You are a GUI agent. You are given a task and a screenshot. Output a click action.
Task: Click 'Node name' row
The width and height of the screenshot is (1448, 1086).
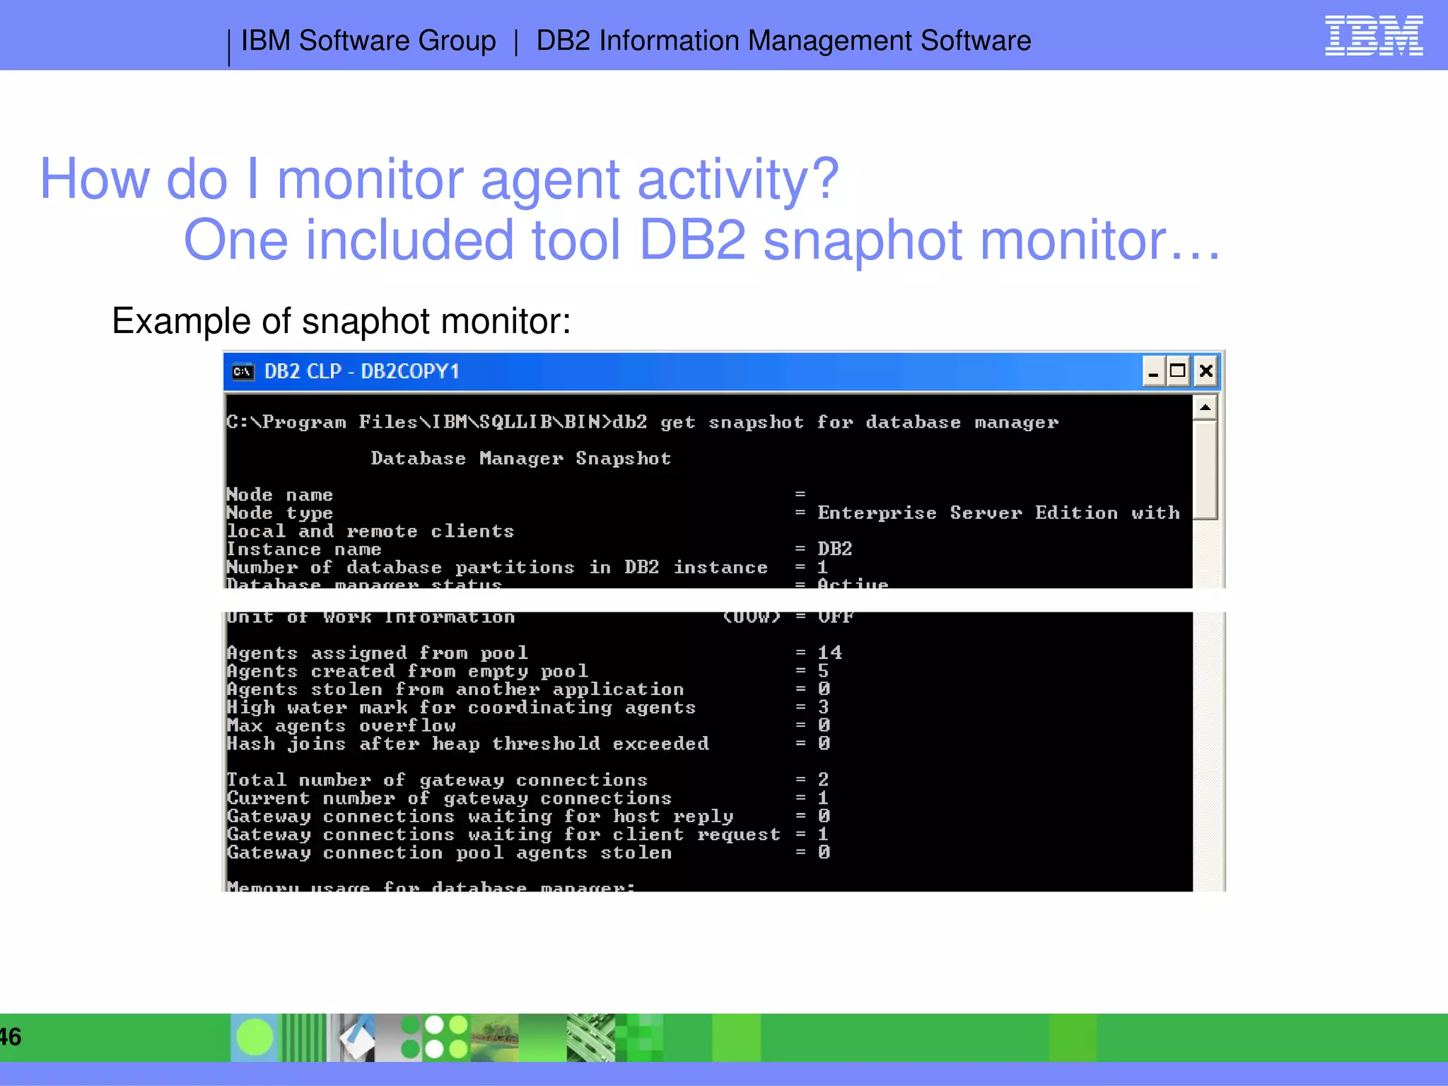point(516,495)
